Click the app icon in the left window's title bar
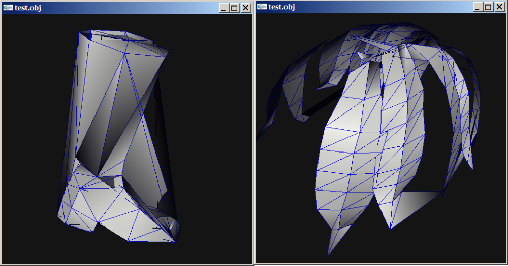This screenshot has width=508, height=266. point(8,7)
